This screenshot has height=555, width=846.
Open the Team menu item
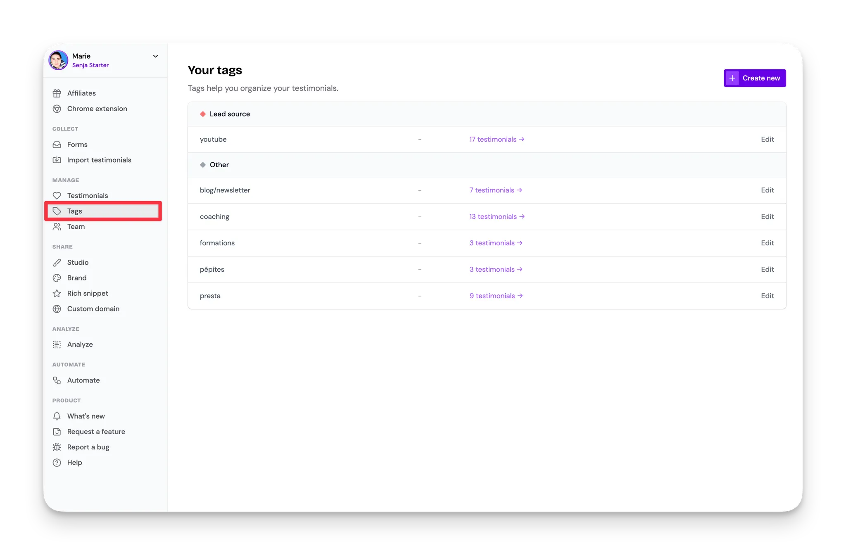(x=76, y=227)
